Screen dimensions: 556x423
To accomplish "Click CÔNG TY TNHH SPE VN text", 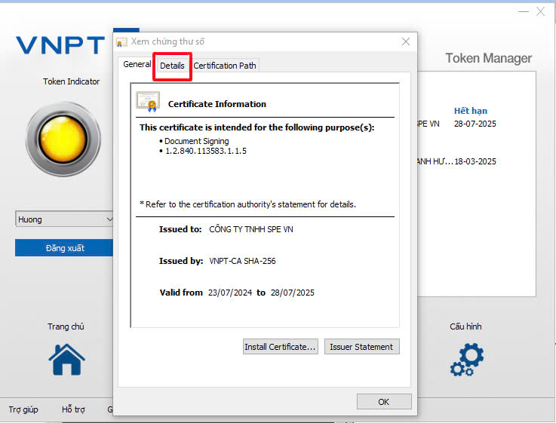I will pyautogui.click(x=251, y=229).
